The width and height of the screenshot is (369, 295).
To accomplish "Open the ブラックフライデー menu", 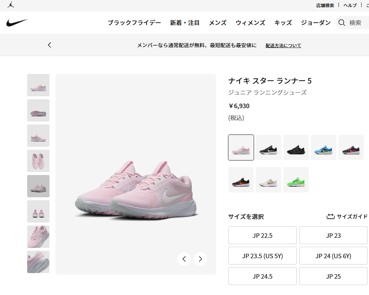I will pyautogui.click(x=134, y=23).
